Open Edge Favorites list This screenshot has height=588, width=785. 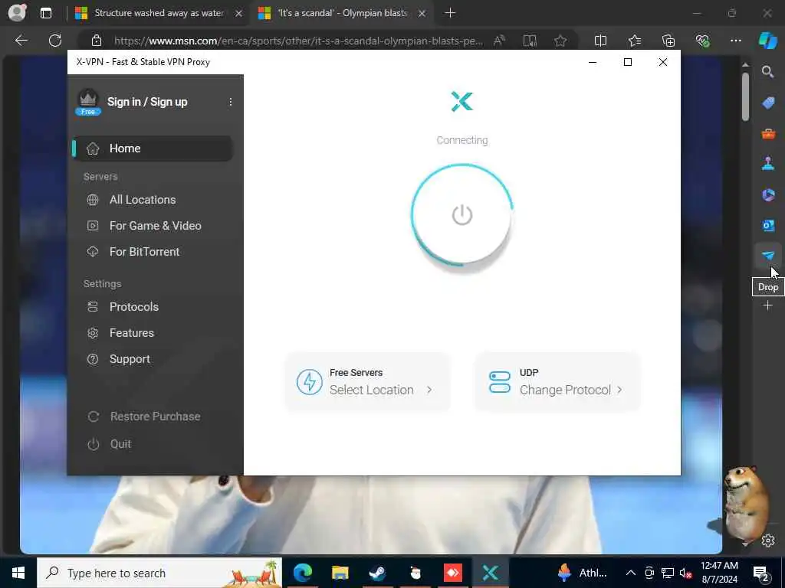635,41
